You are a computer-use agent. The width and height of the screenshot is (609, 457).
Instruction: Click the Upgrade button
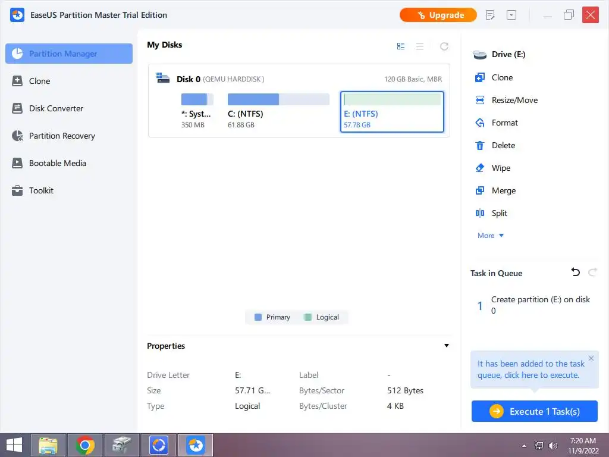pos(438,15)
